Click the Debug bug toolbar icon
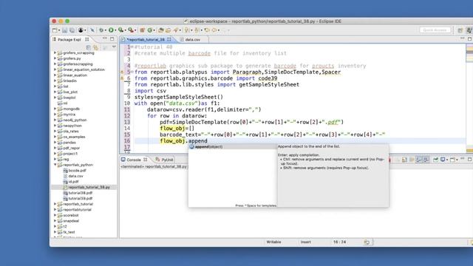Screen dimensions: 473x266 [x=101, y=30]
